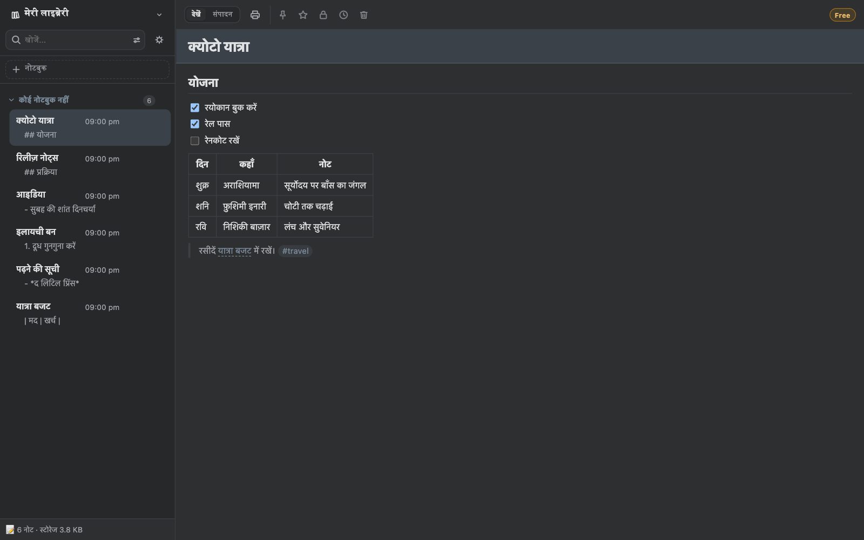The image size is (864, 540).
Task: Click the कहाँ table header
Action: pyautogui.click(x=247, y=164)
